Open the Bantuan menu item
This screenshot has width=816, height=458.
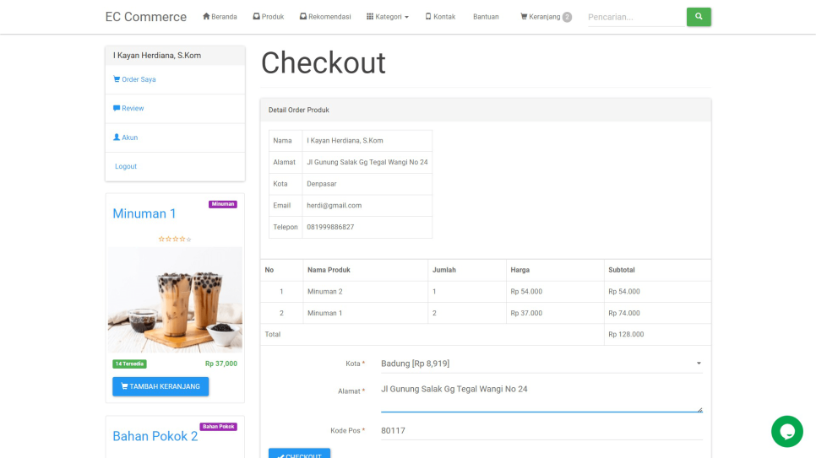[486, 17]
